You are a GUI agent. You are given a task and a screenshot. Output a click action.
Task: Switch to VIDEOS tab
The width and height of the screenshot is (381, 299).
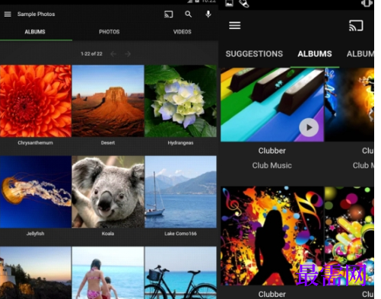183,32
